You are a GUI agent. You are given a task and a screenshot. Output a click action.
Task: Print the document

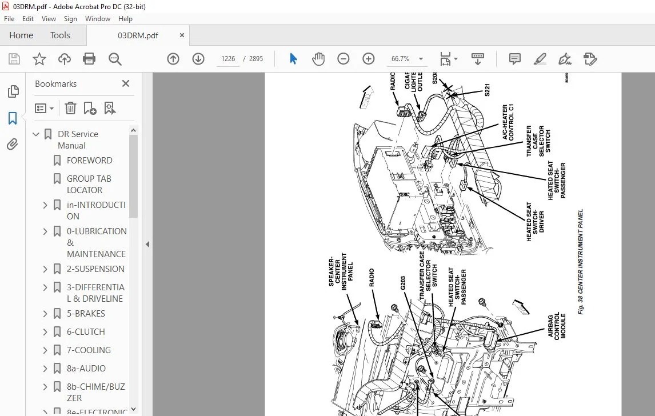tap(89, 59)
